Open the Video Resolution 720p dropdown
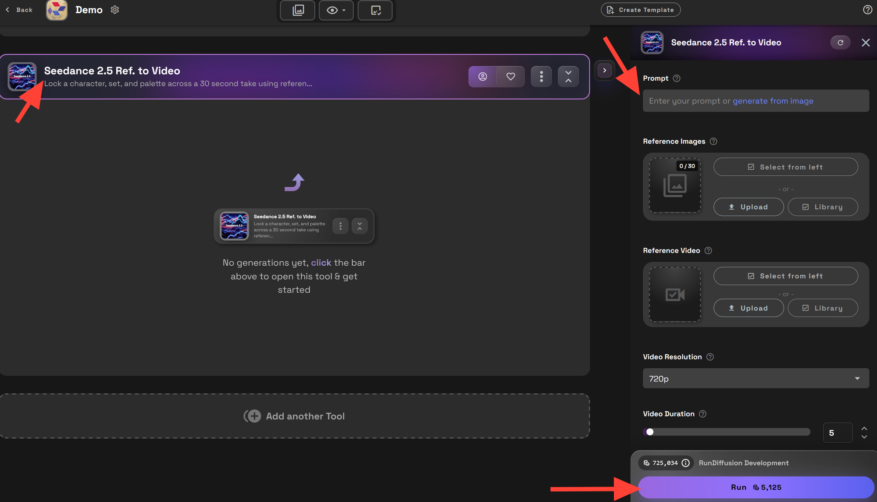Viewport: 877px width, 502px height. click(756, 378)
